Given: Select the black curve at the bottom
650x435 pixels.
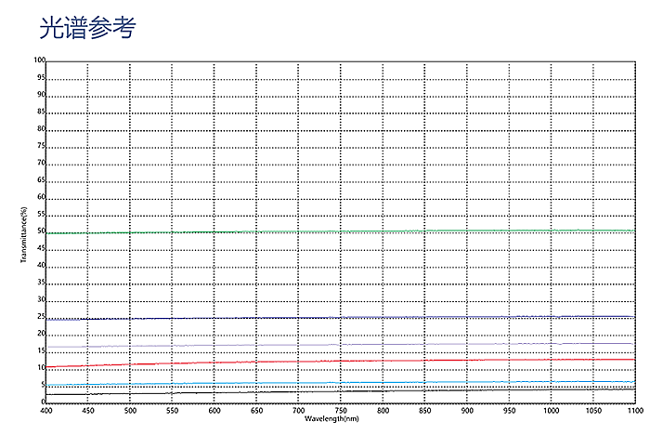Looking at the screenshot, I should (x=340, y=390).
